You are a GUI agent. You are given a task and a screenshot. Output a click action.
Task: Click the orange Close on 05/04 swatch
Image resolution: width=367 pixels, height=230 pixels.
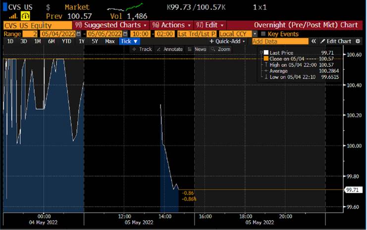(x=266, y=59)
